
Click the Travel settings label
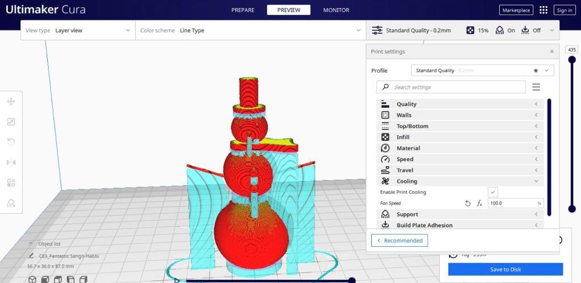click(x=405, y=170)
